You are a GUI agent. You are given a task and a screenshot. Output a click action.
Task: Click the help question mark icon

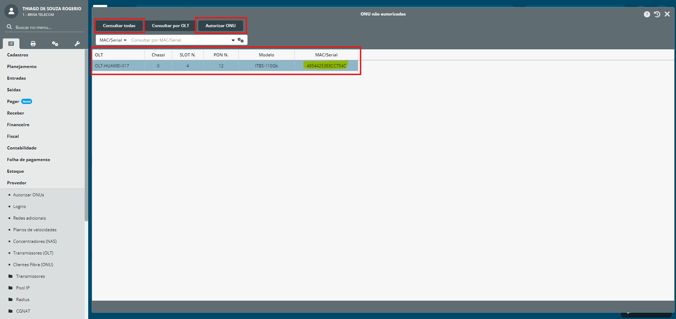646,14
